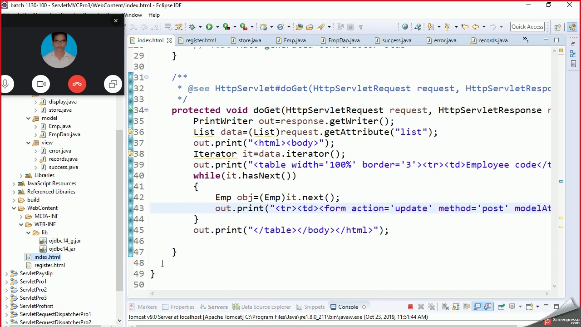Terminate server with red stop icon
Image resolution: width=581 pixels, height=327 pixels.
point(410,307)
